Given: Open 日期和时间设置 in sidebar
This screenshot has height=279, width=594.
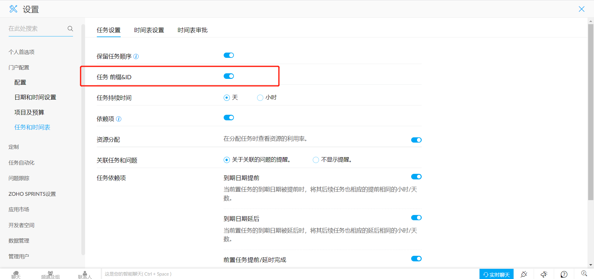Looking at the screenshot, I should tap(35, 97).
